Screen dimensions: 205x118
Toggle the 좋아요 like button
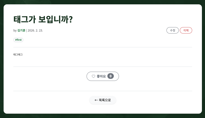(x=103, y=76)
